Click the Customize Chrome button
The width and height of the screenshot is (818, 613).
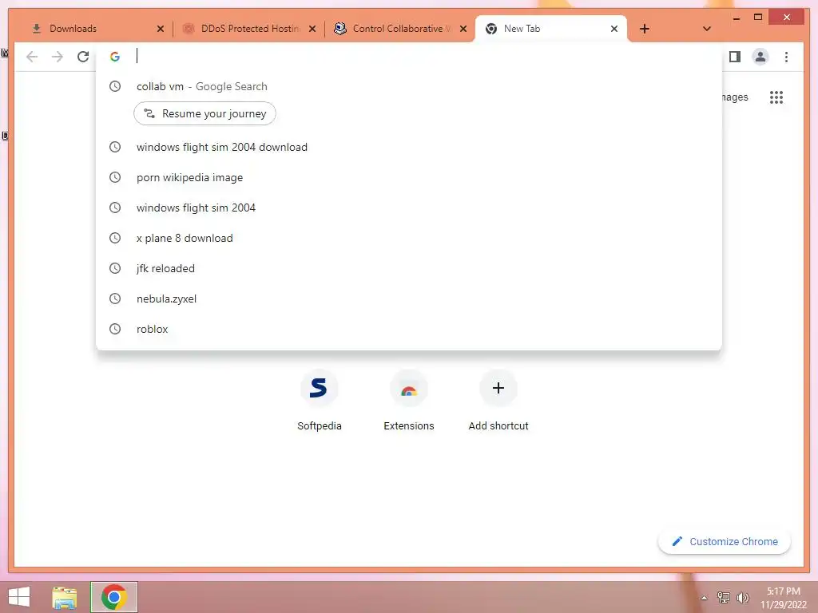pyautogui.click(x=724, y=542)
